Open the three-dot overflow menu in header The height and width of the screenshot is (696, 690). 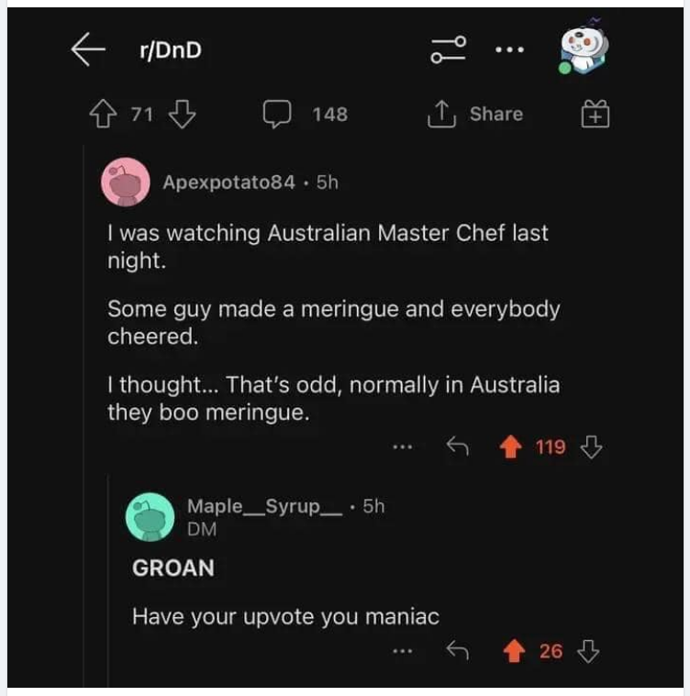point(509,50)
